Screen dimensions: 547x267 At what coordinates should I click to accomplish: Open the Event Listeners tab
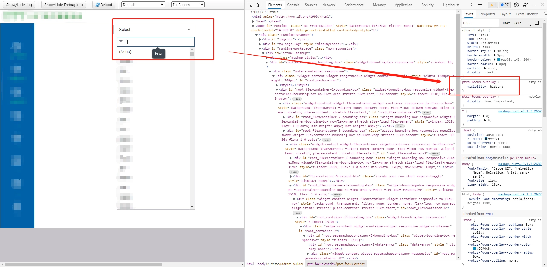tap(527, 14)
